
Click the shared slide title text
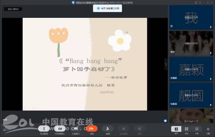90,65
